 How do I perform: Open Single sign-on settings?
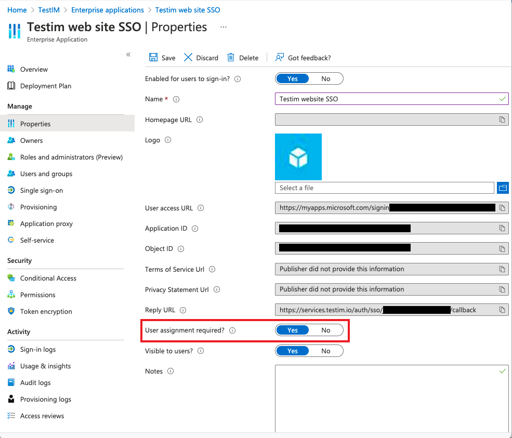42,190
